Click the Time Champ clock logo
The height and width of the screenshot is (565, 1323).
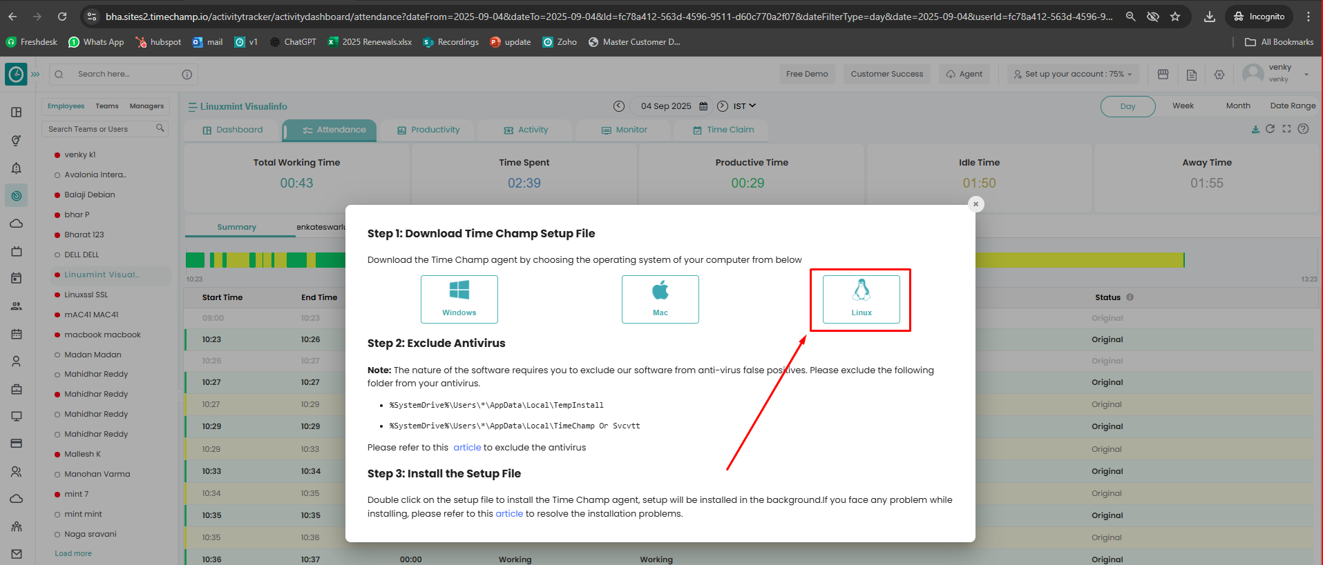click(x=16, y=74)
